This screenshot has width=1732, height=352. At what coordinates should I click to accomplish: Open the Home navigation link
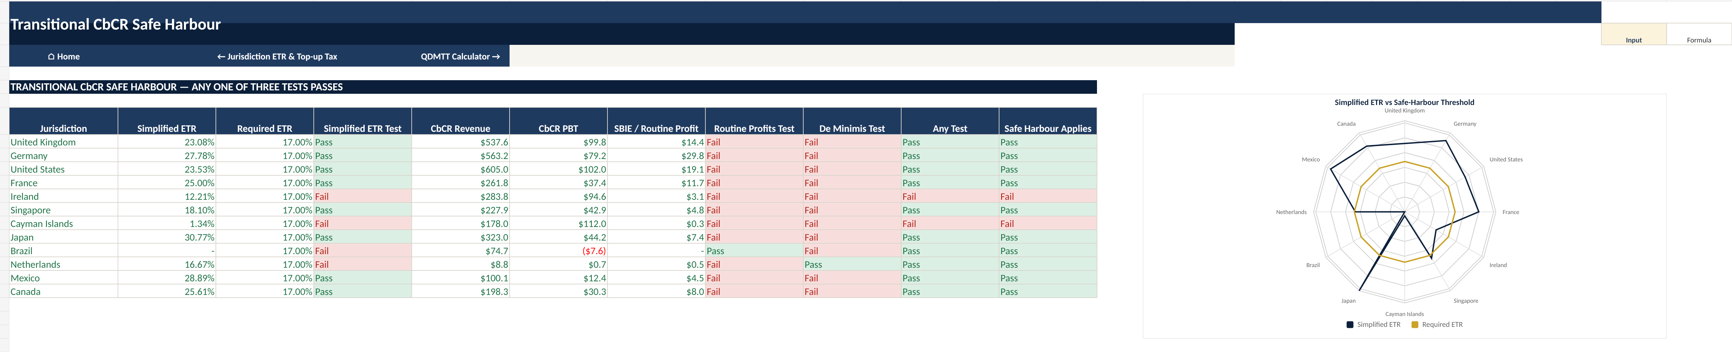tap(64, 56)
